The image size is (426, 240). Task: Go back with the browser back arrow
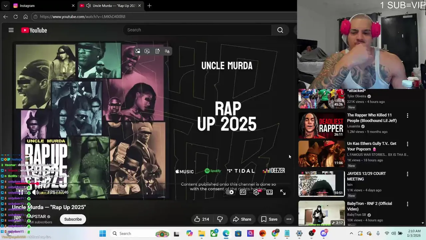[6, 16]
